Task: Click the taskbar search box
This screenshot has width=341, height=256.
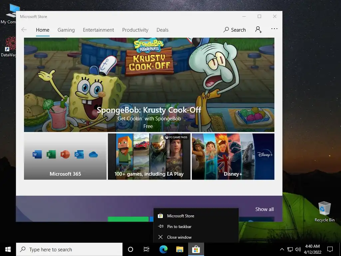Action: click(x=69, y=249)
